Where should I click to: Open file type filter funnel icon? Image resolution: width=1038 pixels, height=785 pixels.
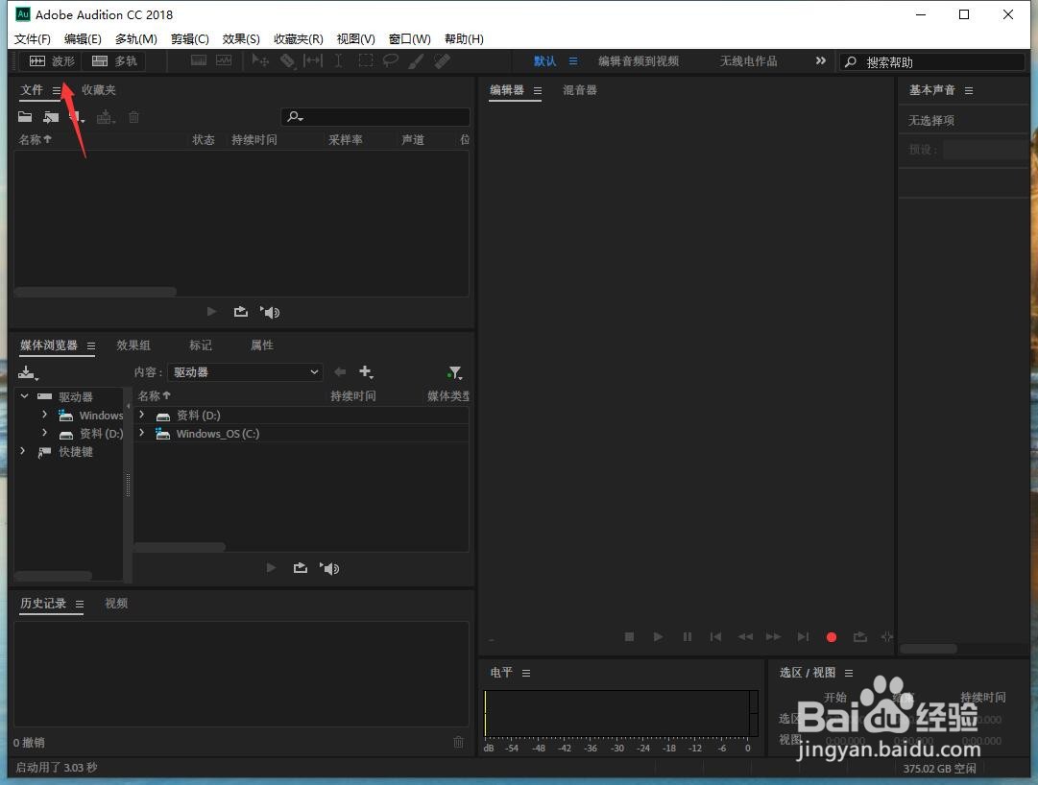(x=454, y=373)
